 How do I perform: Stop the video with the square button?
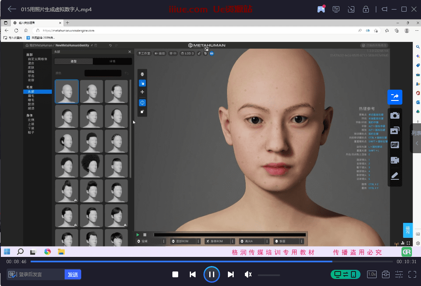point(175,274)
